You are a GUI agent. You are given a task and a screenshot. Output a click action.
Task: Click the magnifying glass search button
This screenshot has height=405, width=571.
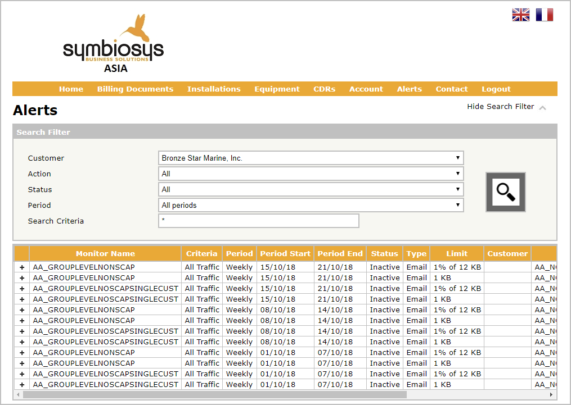[505, 192]
